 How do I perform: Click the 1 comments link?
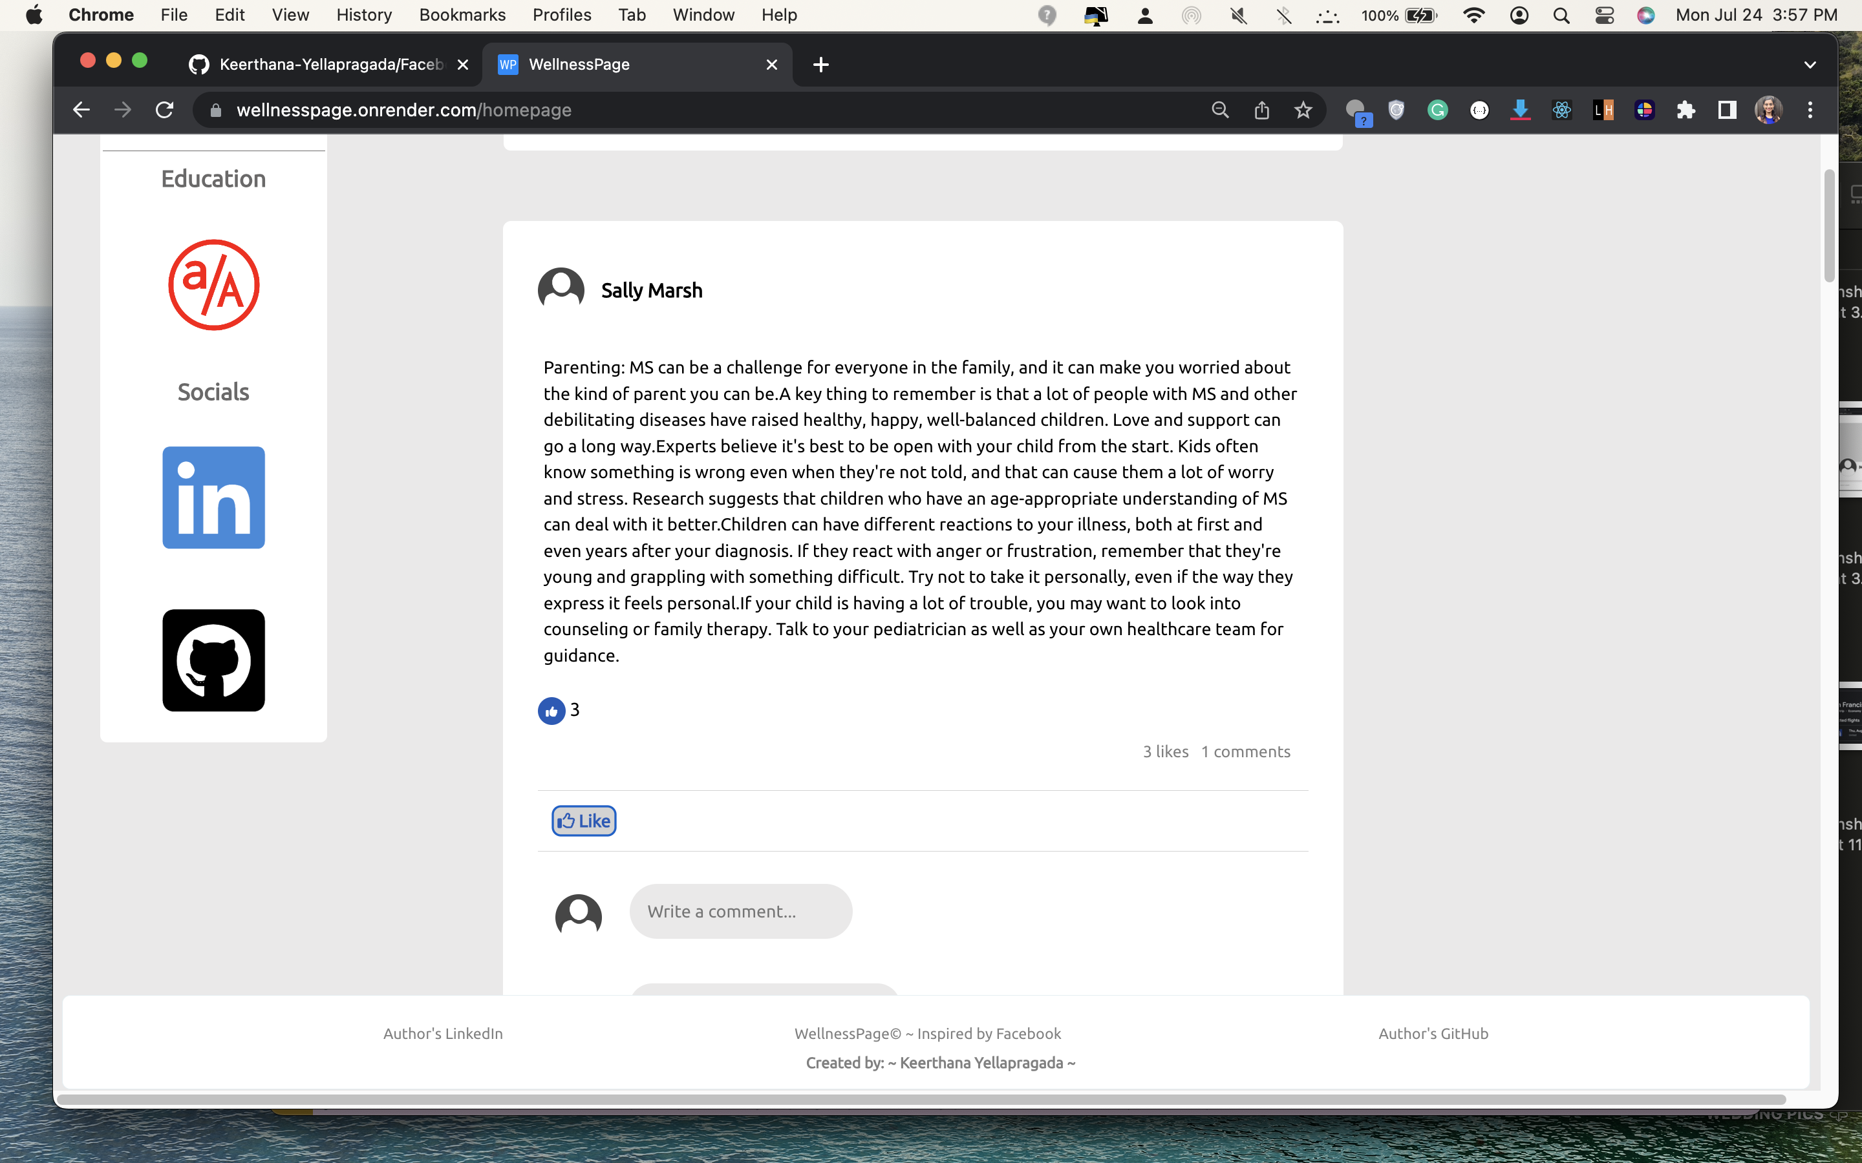click(1245, 751)
